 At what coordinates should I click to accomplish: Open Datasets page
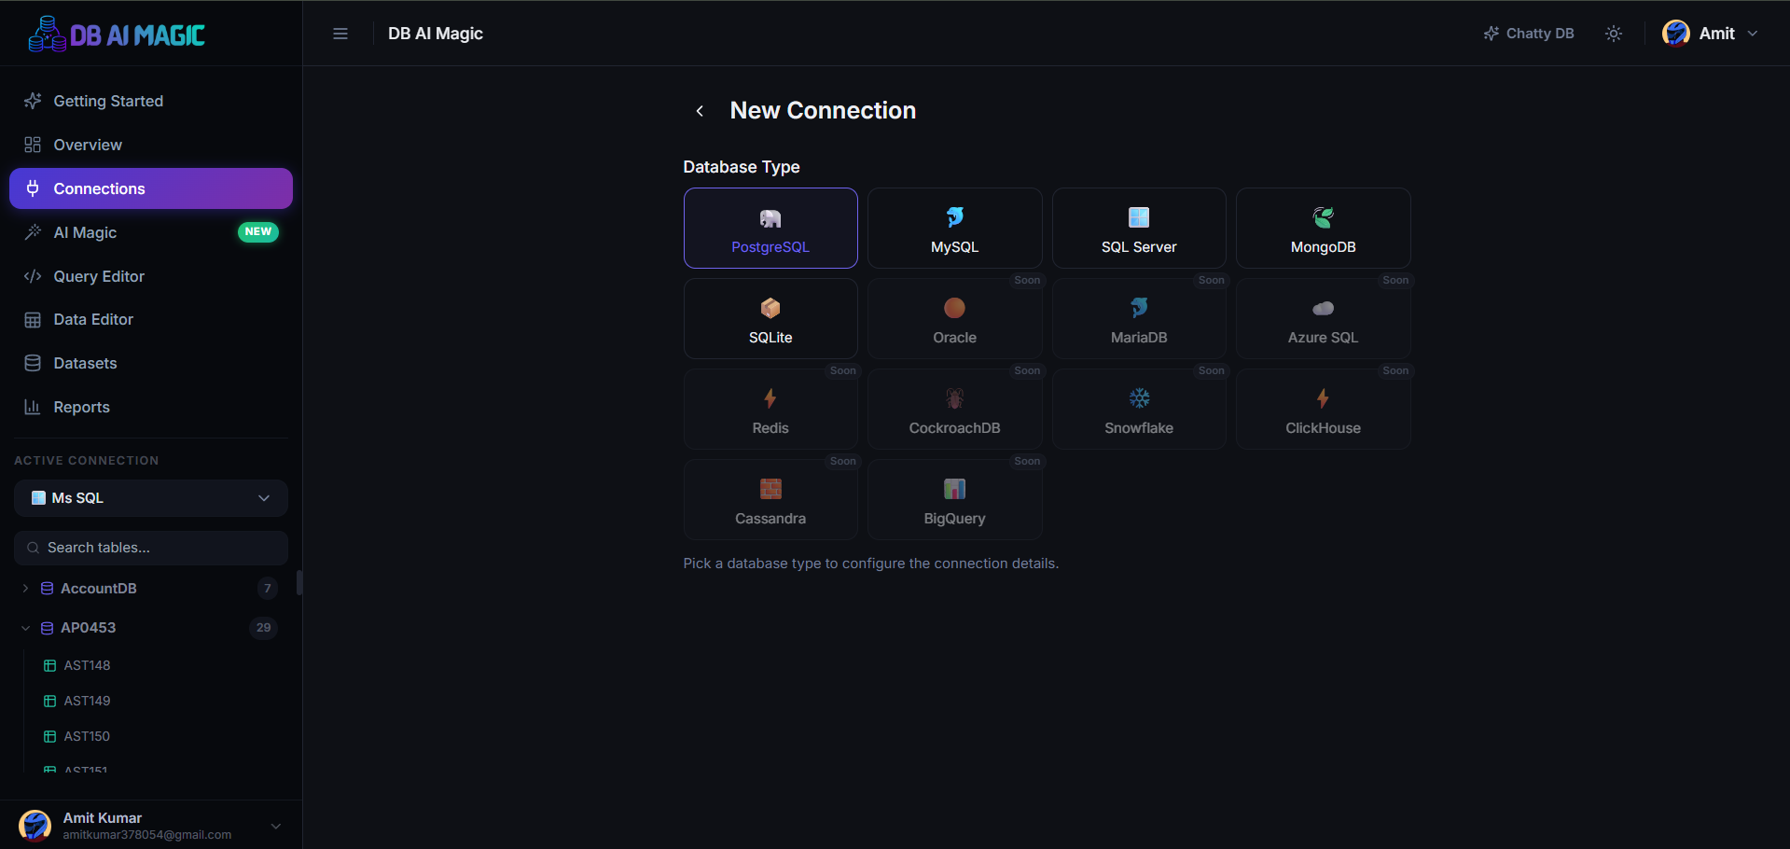[x=151, y=363]
